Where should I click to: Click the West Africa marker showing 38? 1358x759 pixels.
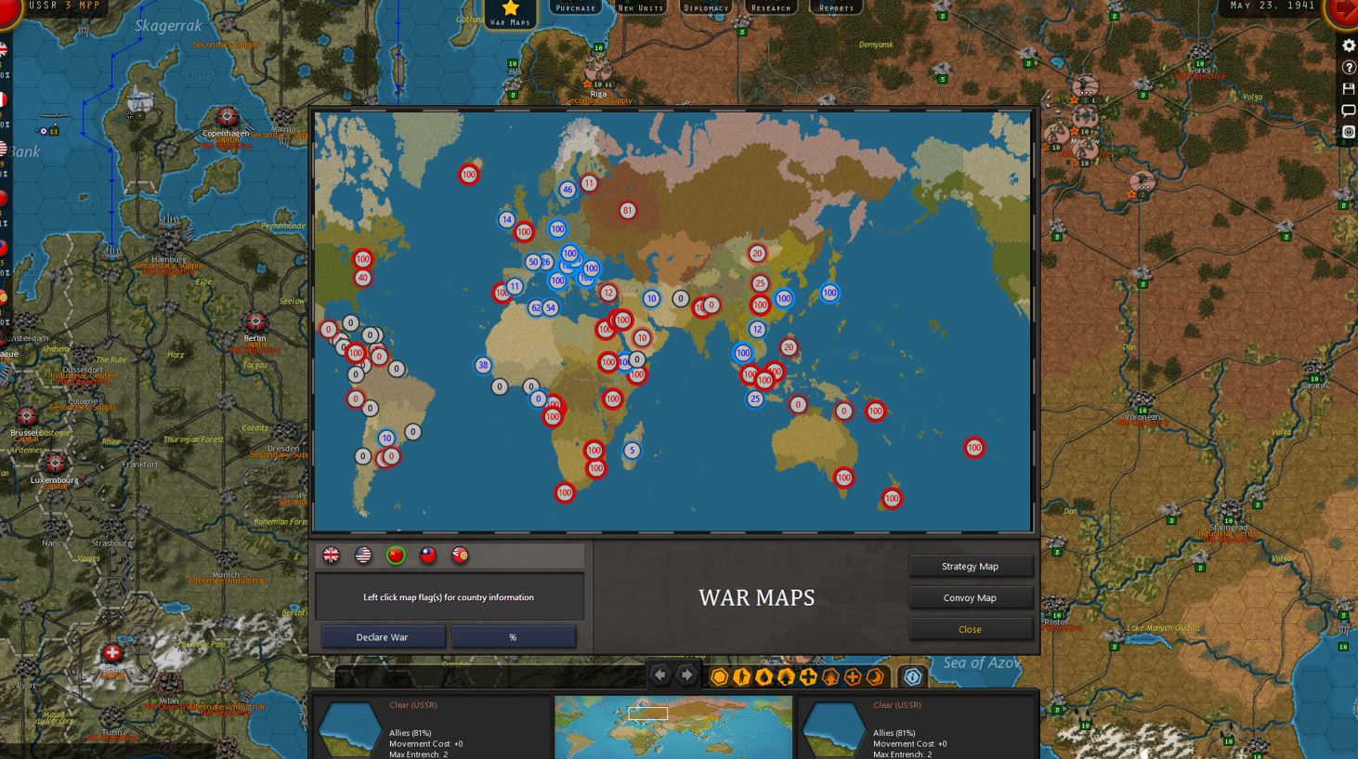[x=482, y=365]
